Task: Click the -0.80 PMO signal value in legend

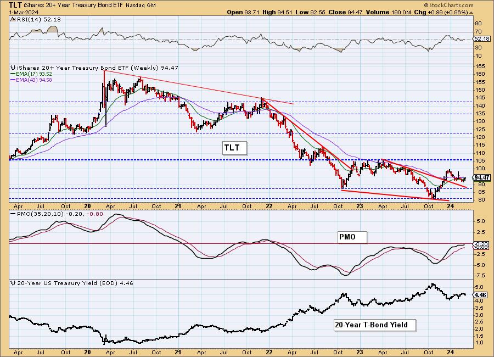Action: click(95, 214)
